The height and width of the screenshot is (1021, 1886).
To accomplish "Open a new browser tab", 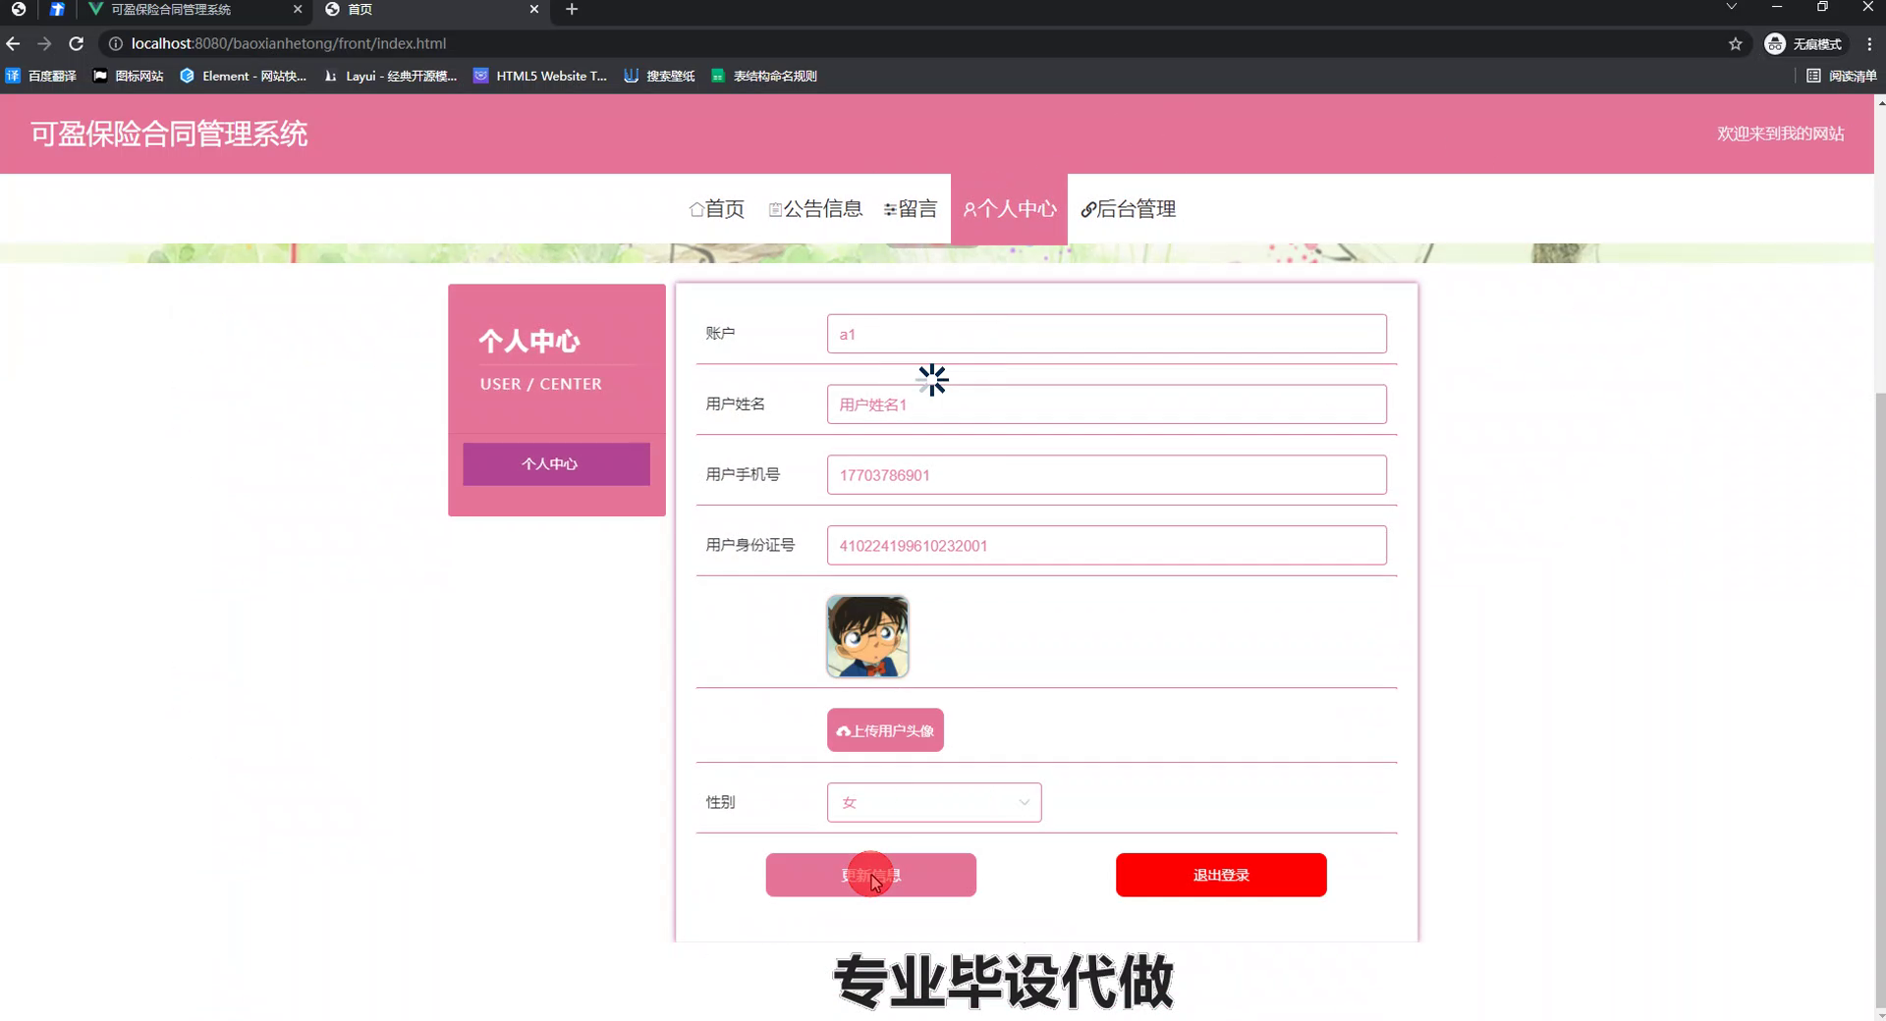I will click(572, 9).
